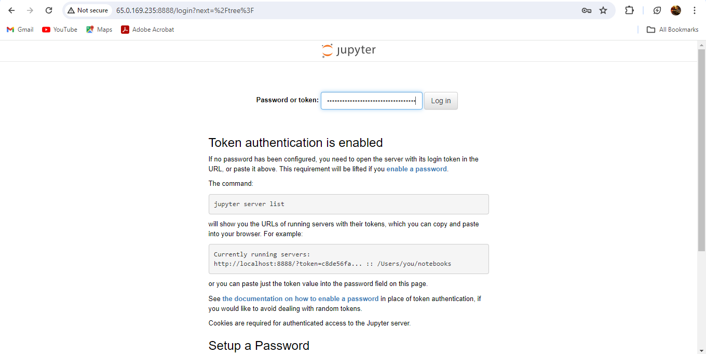Image resolution: width=706 pixels, height=354 pixels.
Task: Open the YouTube bookmark
Action: point(59,30)
